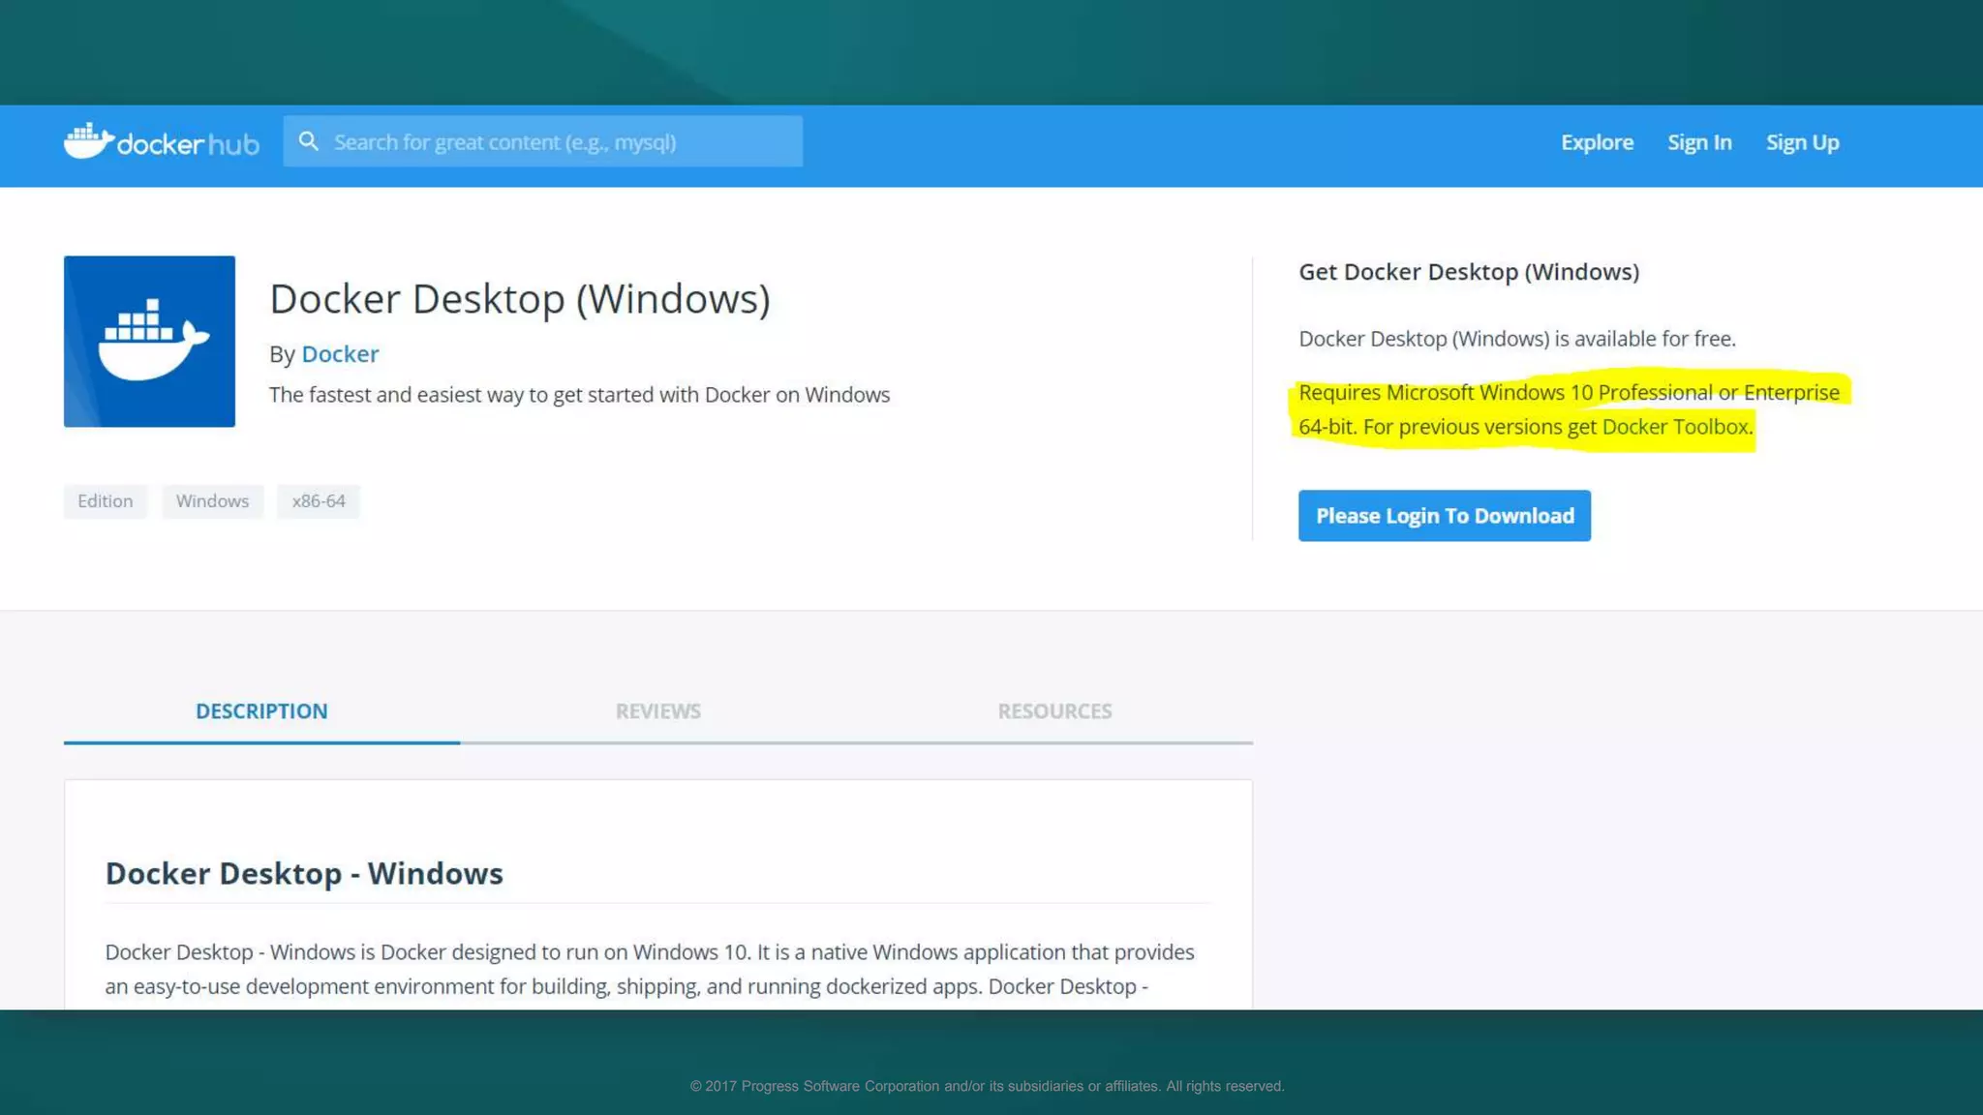Click the Docker Desktop (Windows) title

coord(519,299)
